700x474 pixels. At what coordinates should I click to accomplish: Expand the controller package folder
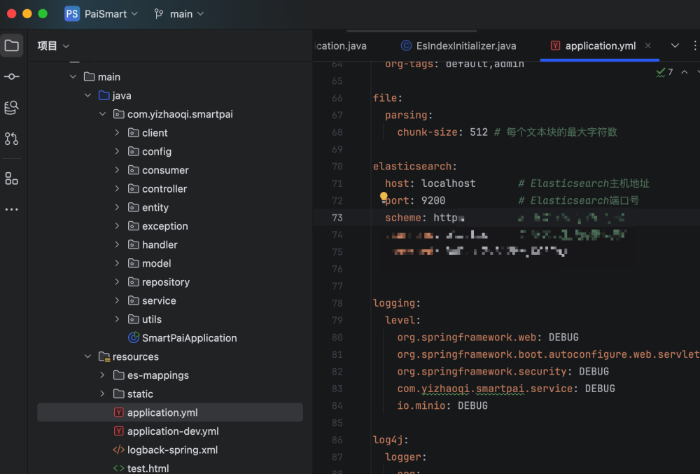coord(117,189)
